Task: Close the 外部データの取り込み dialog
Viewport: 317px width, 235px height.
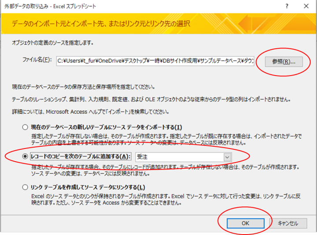Action: pos(306,6)
